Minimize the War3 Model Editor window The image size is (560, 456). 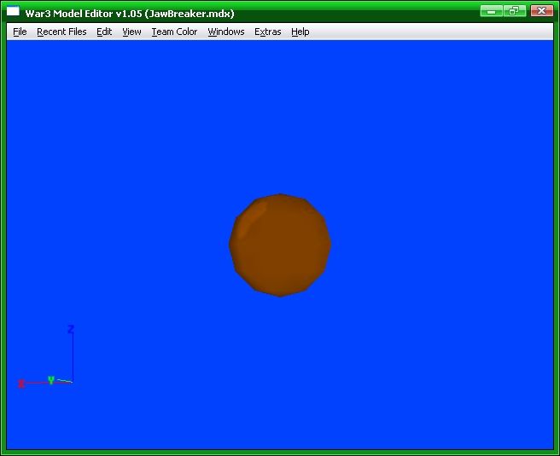coord(492,11)
